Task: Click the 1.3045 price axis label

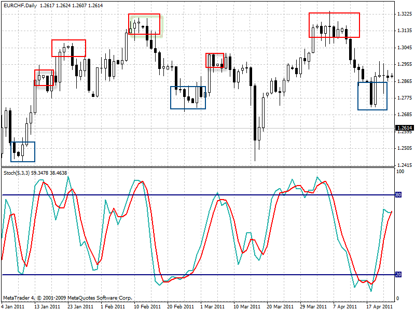Action: click(405, 48)
